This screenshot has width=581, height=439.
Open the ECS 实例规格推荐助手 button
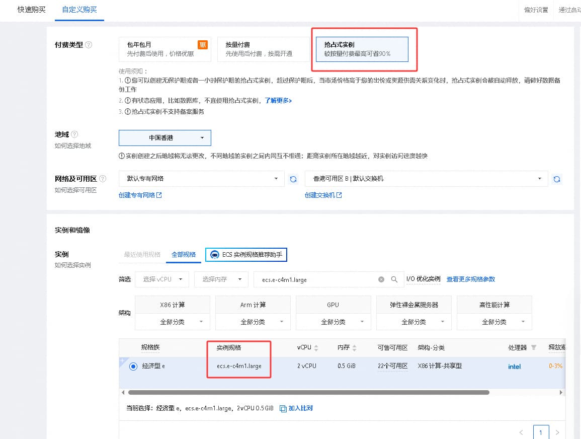click(246, 255)
